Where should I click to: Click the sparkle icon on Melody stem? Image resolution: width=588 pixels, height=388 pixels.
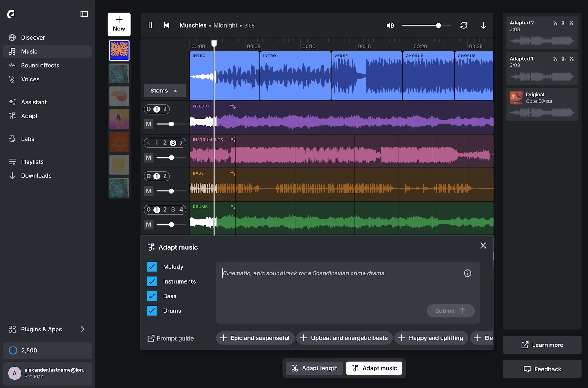233,106
